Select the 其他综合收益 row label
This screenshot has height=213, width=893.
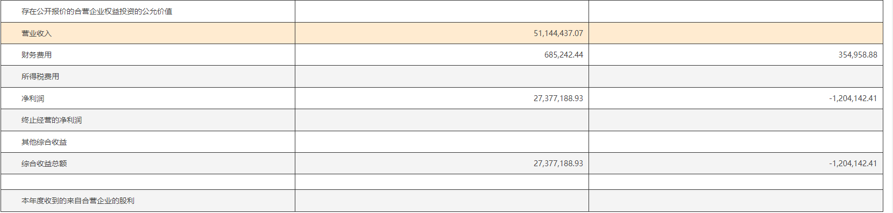[44, 142]
